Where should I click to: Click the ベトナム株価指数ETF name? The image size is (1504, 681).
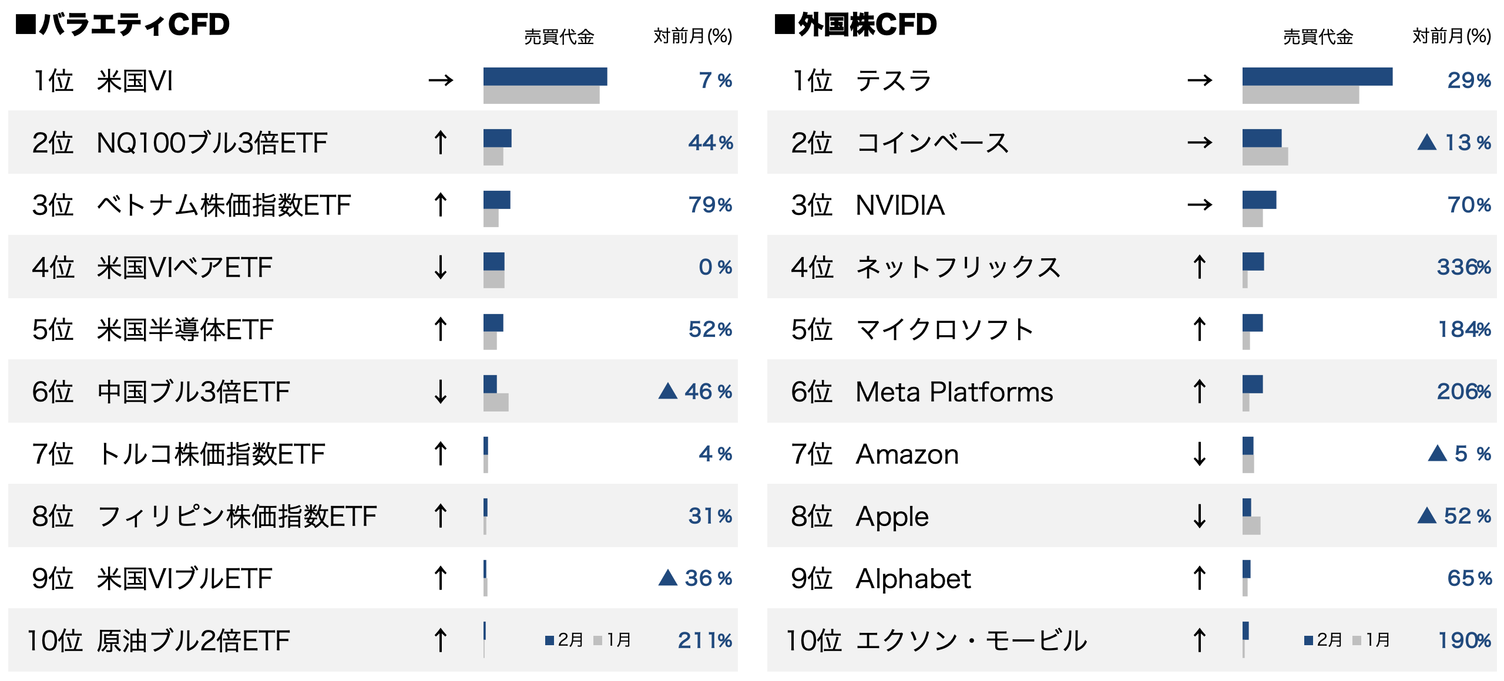223,205
